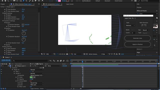Click the timecode 0:00:00:08 display
The image size is (160, 90).
6,60
